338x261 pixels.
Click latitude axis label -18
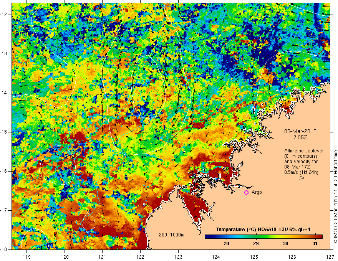pos(4,249)
